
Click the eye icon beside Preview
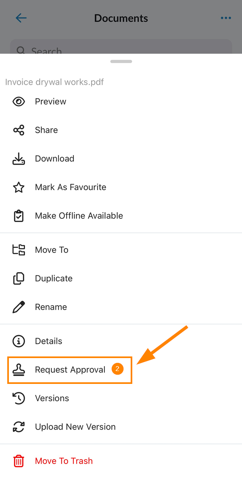pos(19,101)
